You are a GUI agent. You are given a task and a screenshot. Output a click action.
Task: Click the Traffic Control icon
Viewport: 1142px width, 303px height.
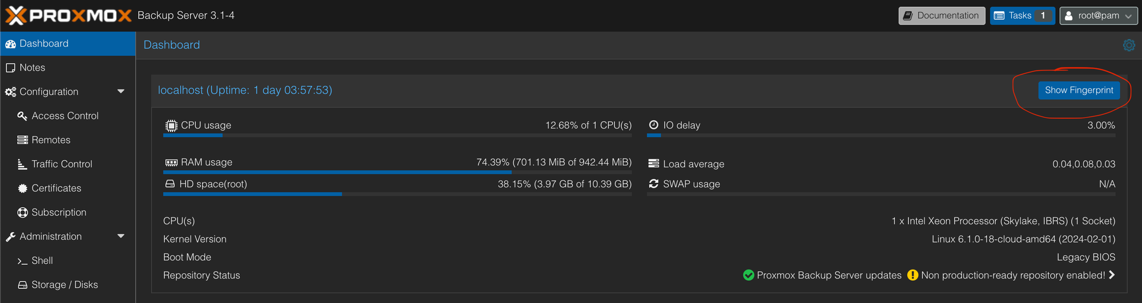click(x=22, y=164)
